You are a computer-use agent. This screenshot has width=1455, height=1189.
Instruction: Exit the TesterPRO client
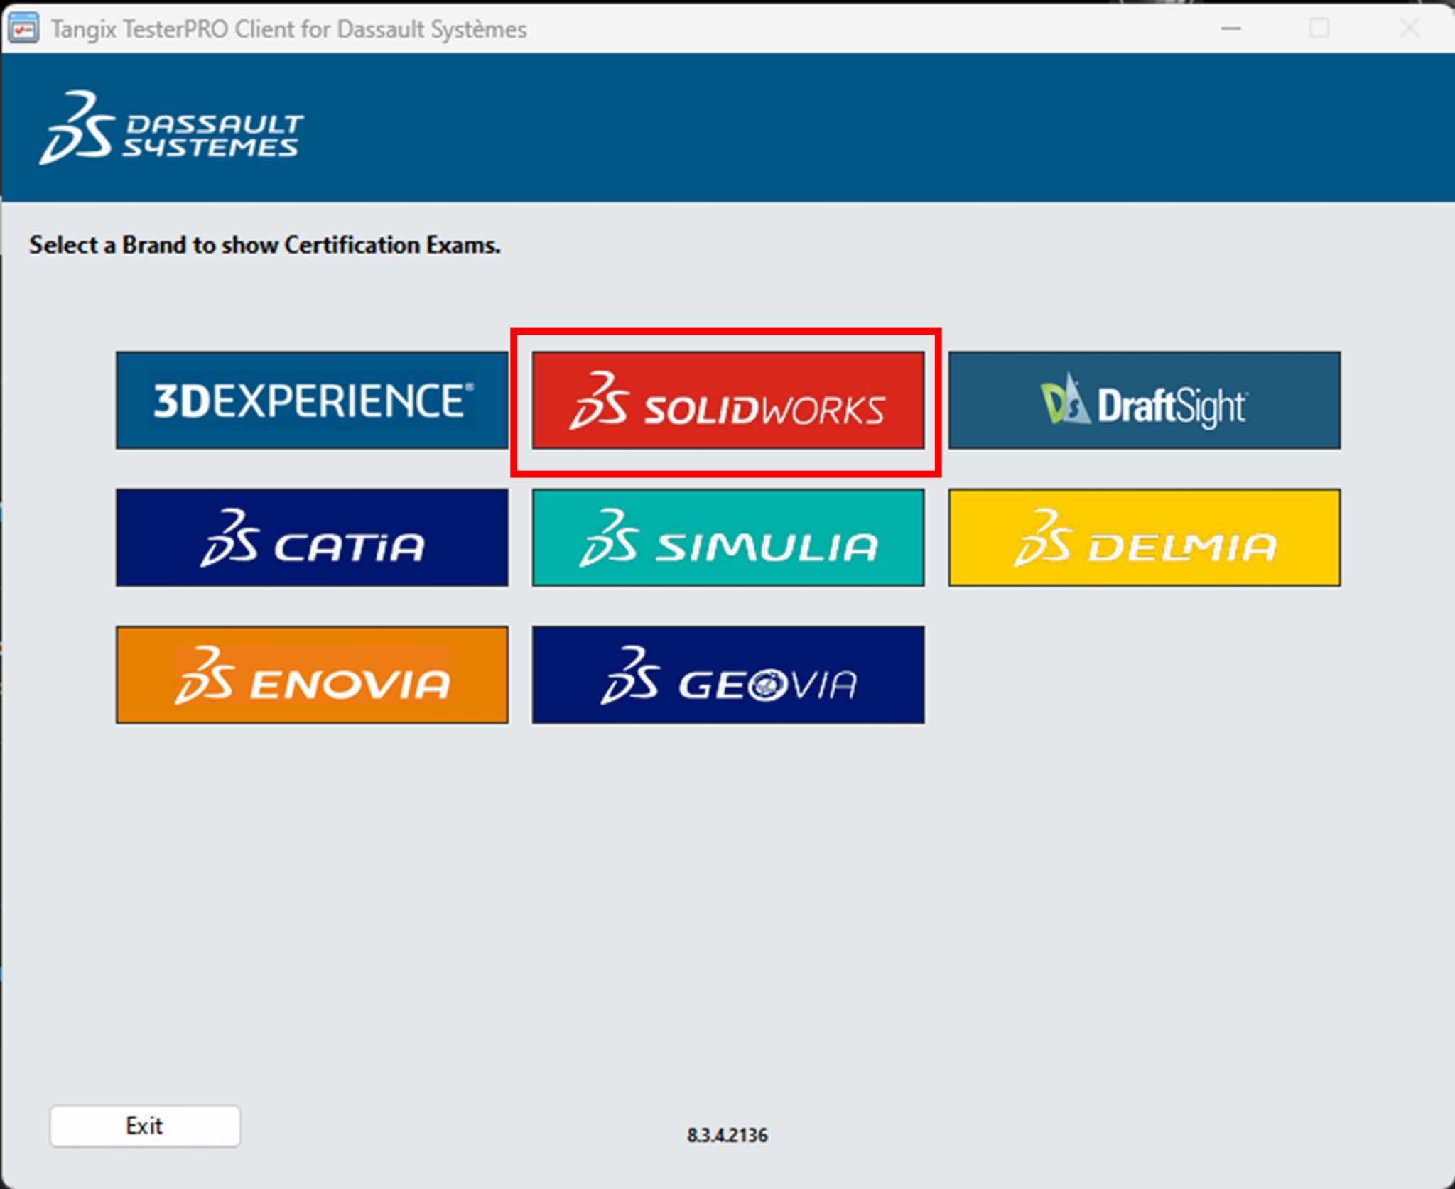tap(144, 1126)
